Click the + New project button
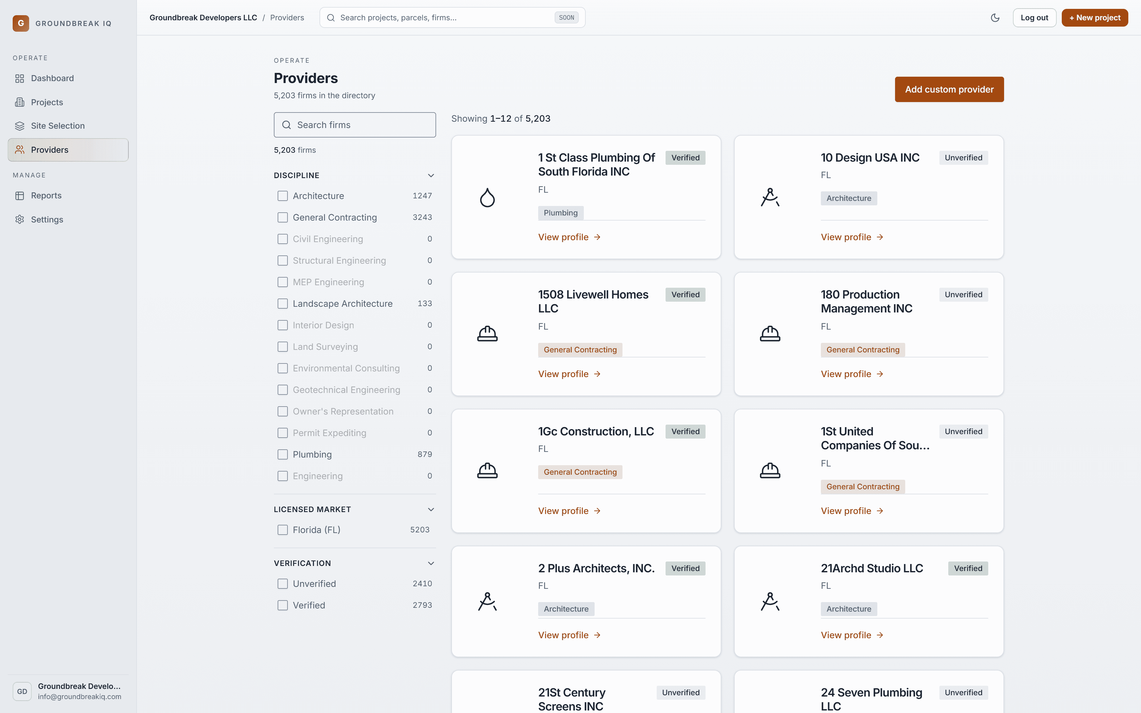The height and width of the screenshot is (713, 1141). 1094,18
